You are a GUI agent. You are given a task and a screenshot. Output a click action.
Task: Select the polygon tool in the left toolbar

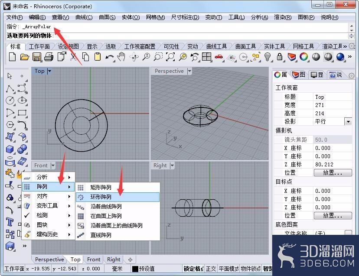[10, 125]
